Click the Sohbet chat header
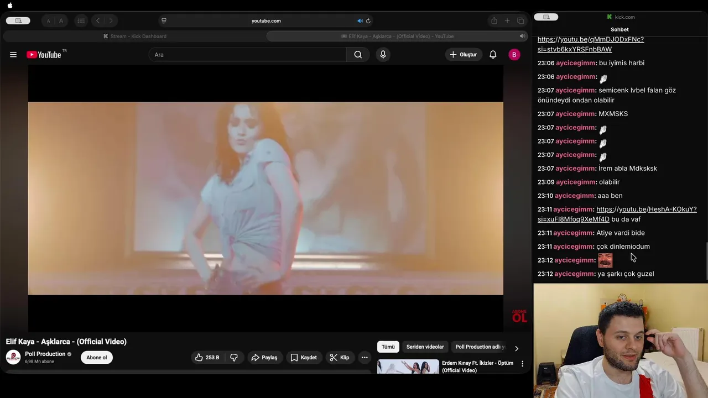The image size is (708, 398). click(x=619, y=29)
